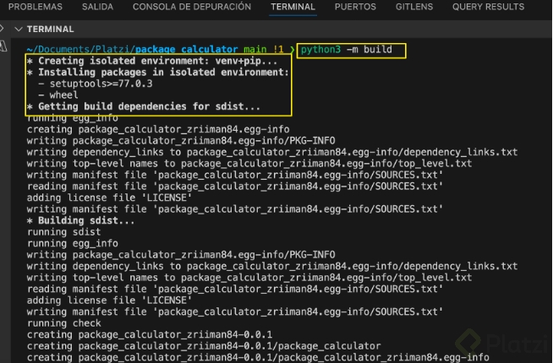Open CONSOLA DE DEPURACIÓN tab
This screenshot has height=363, width=553.
[x=192, y=7]
